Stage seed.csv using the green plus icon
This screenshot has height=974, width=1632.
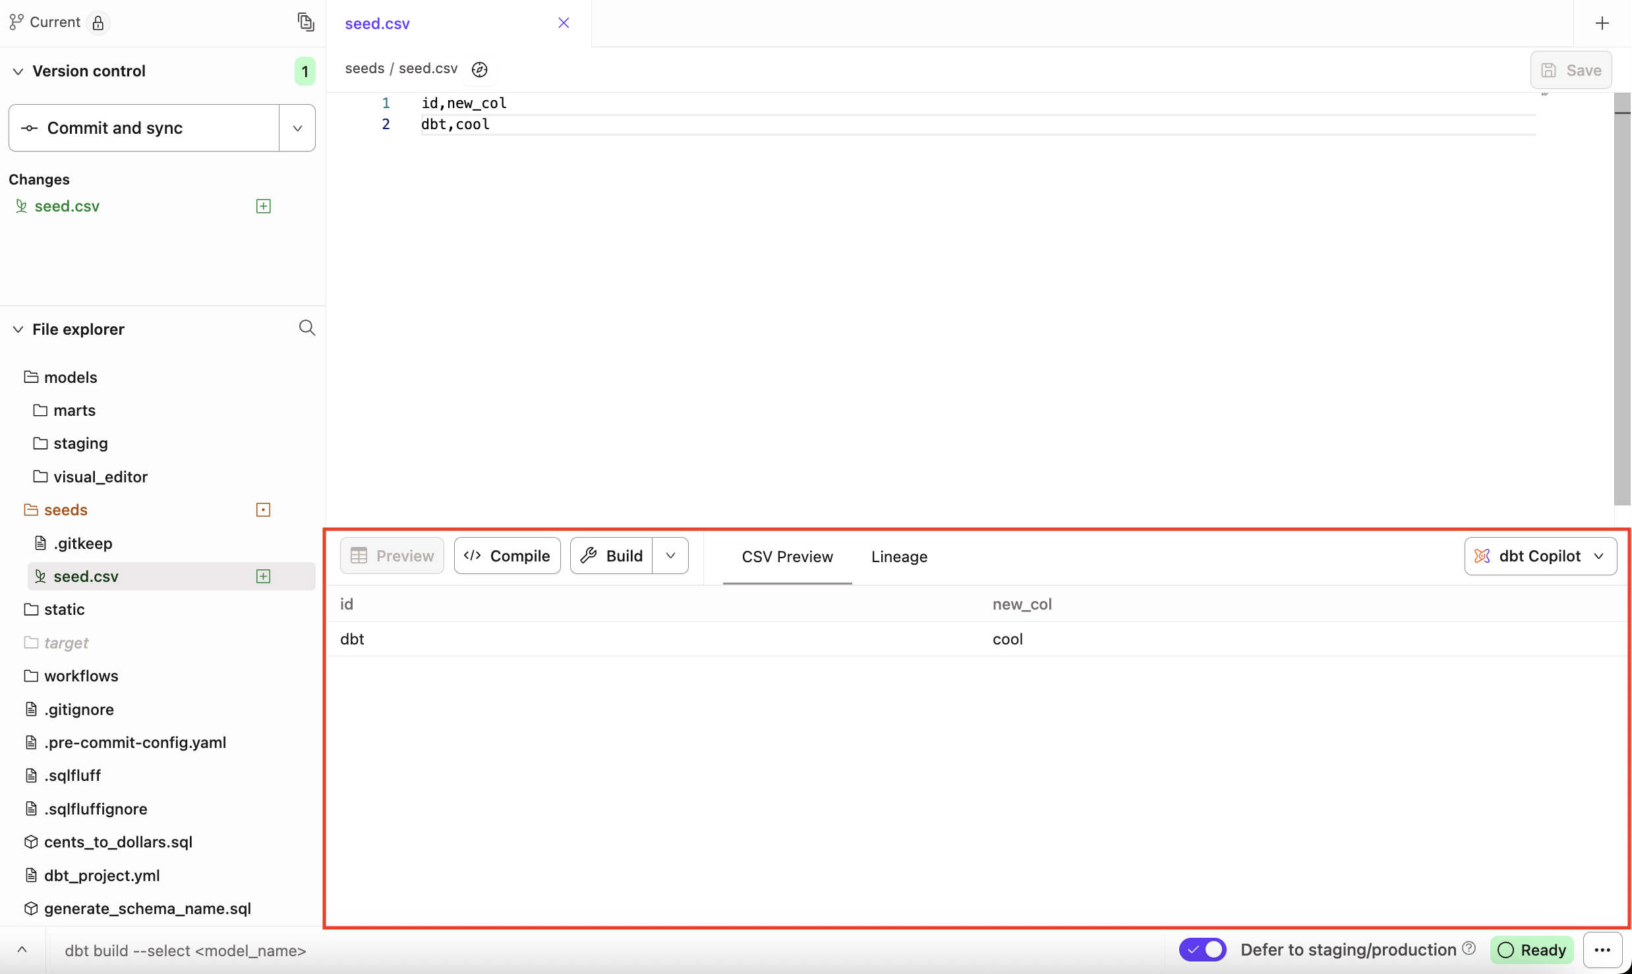(x=263, y=206)
